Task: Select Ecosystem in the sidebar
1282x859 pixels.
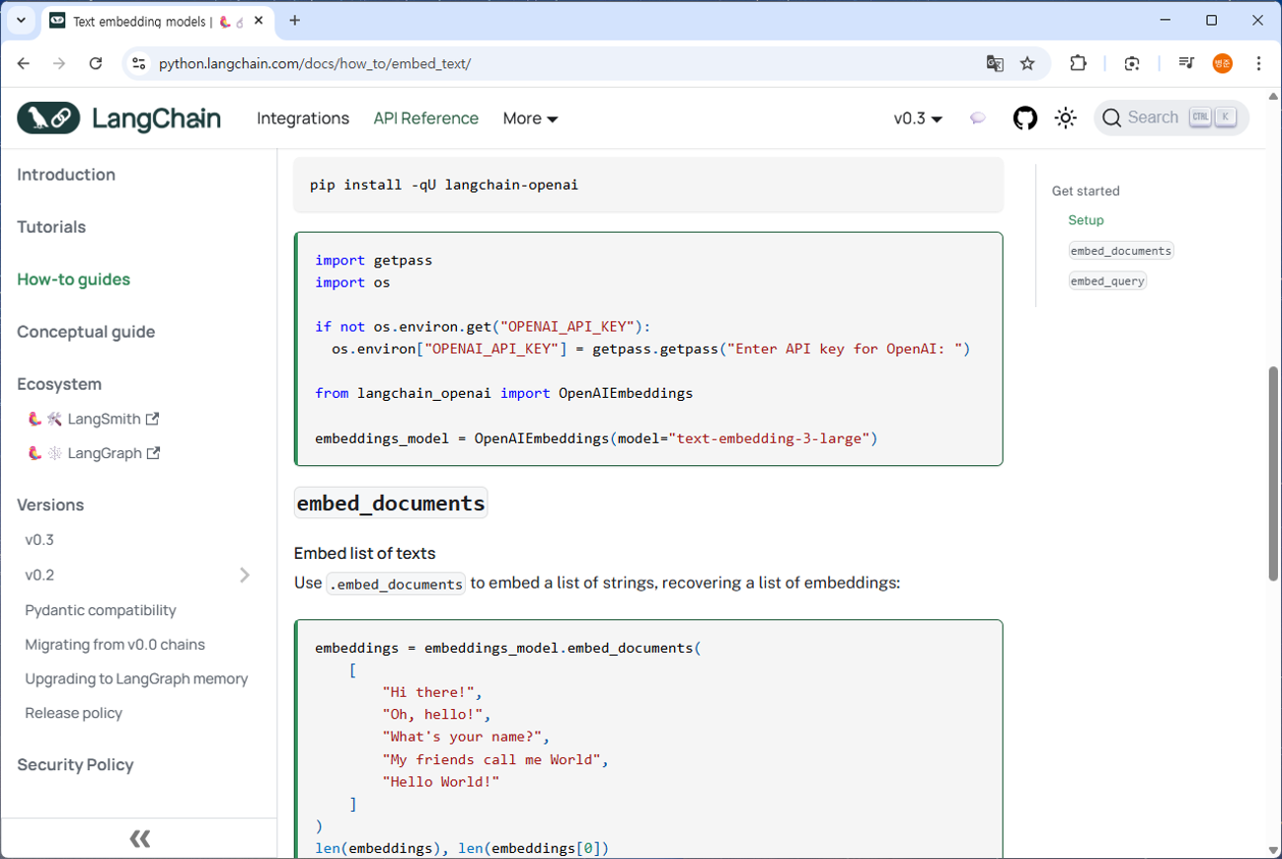Action: click(x=59, y=384)
